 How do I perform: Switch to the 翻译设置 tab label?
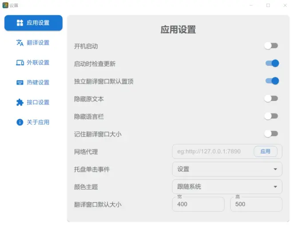[x=38, y=43]
